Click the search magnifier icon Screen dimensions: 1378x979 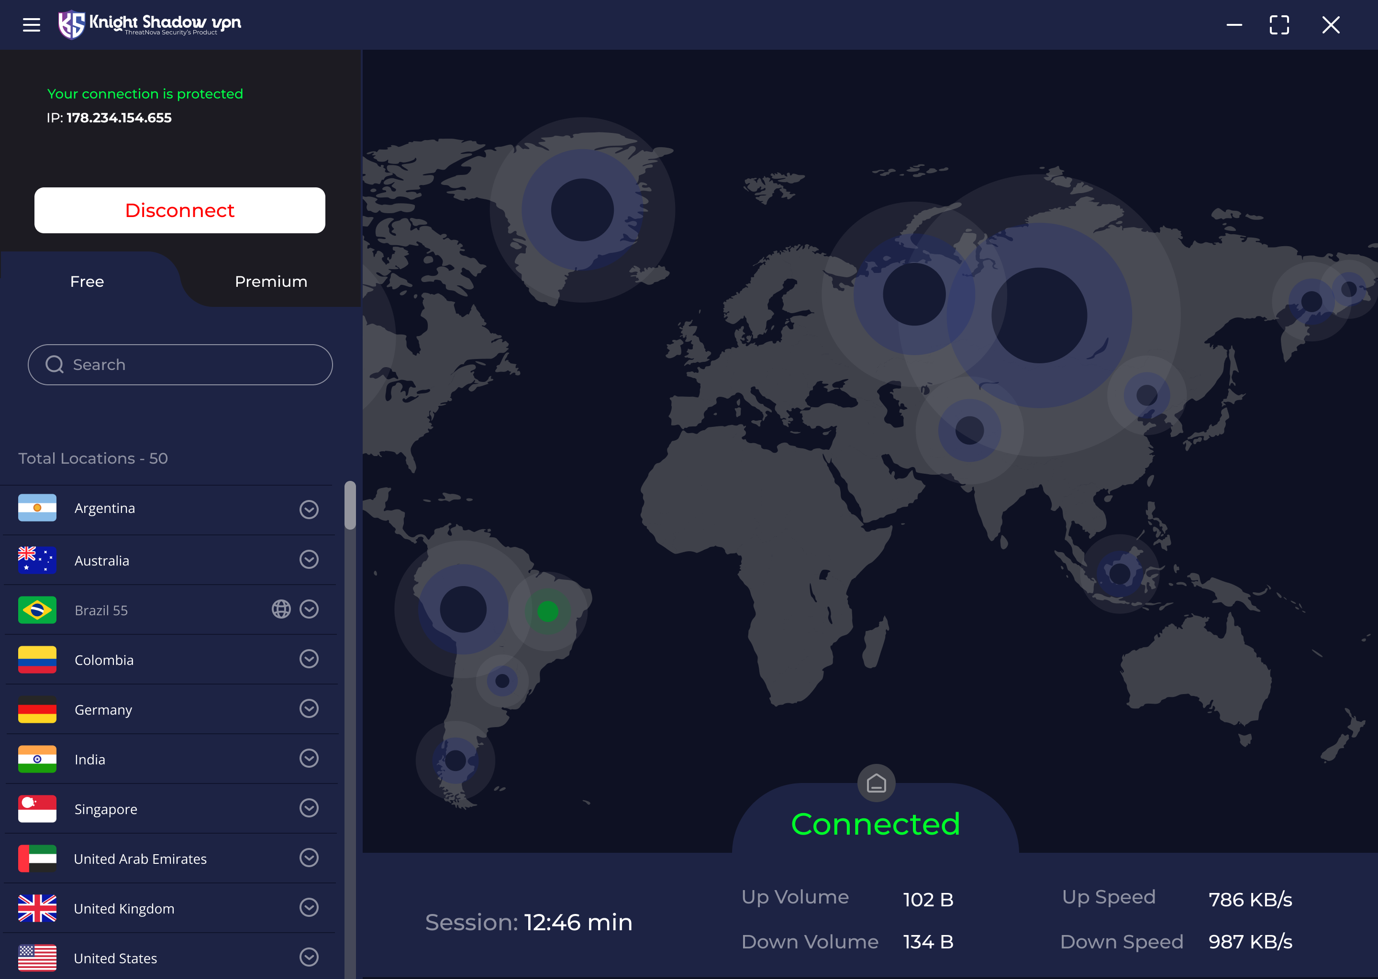[x=54, y=364]
